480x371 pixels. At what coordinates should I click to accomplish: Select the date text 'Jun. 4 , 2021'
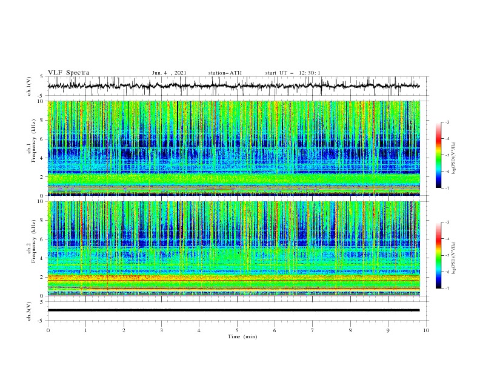coord(169,73)
